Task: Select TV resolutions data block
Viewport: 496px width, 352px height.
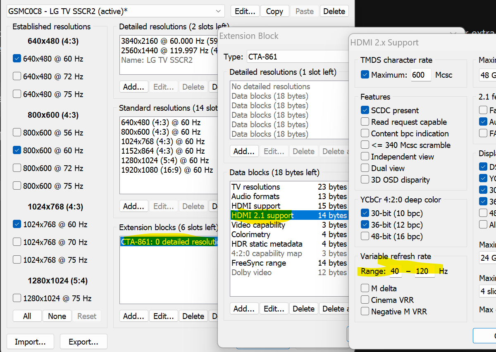Action: tap(289, 187)
